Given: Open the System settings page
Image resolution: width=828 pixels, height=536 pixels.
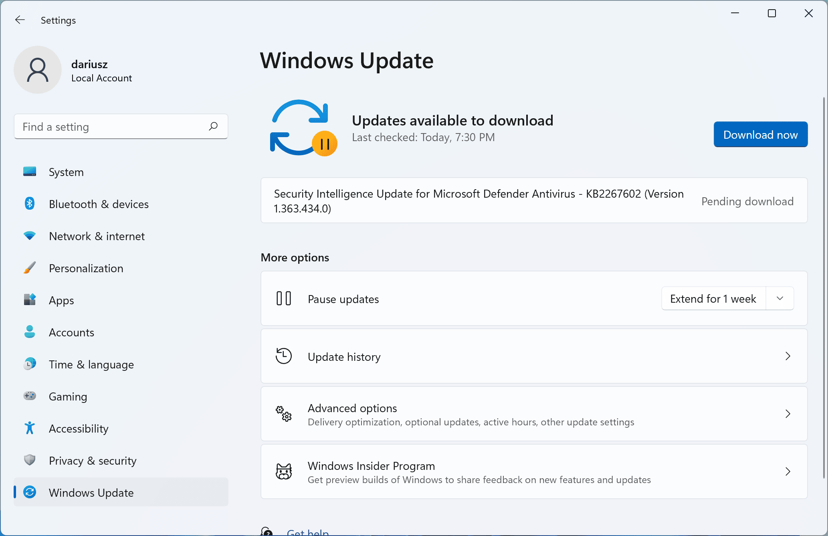Looking at the screenshot, I should pos(121,172).
